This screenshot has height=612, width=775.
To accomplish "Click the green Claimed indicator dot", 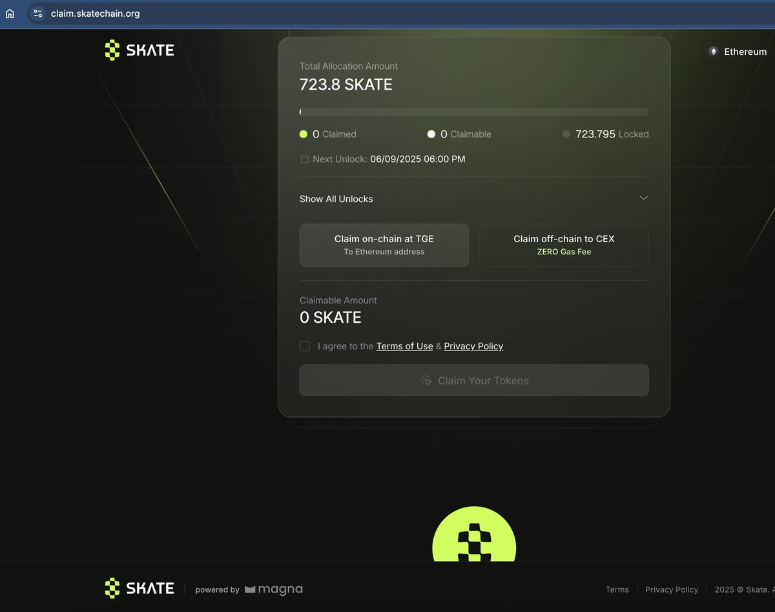I will tap(304, 134).
